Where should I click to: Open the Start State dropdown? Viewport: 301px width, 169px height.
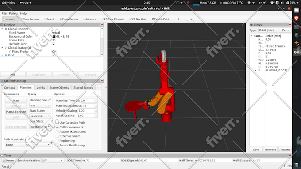tap(40, 116)
